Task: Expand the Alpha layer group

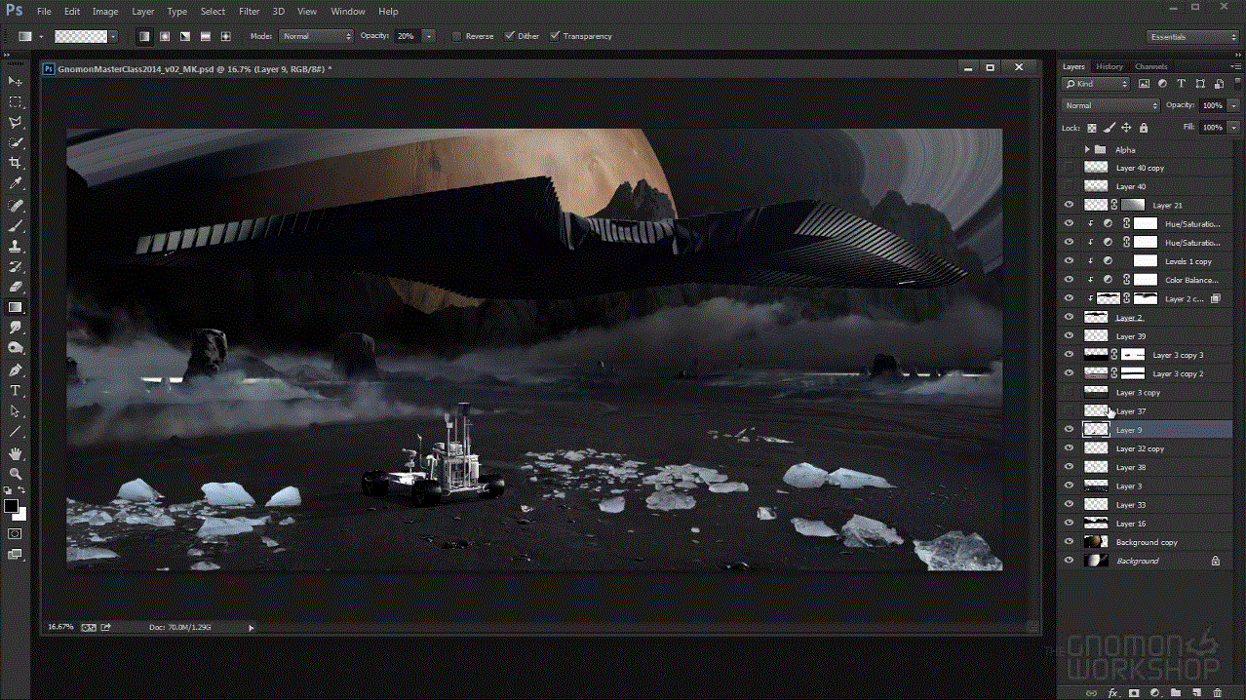Action: [1087, 149]
